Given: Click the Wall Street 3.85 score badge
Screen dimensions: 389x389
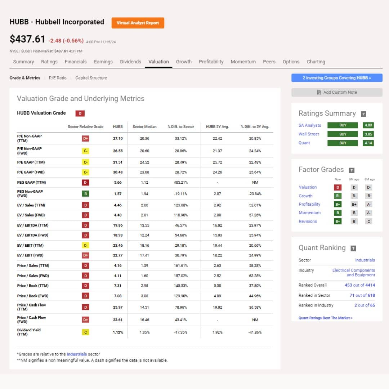Looking at the screenshot, I should pyautogui.click(x=368, y=134).
